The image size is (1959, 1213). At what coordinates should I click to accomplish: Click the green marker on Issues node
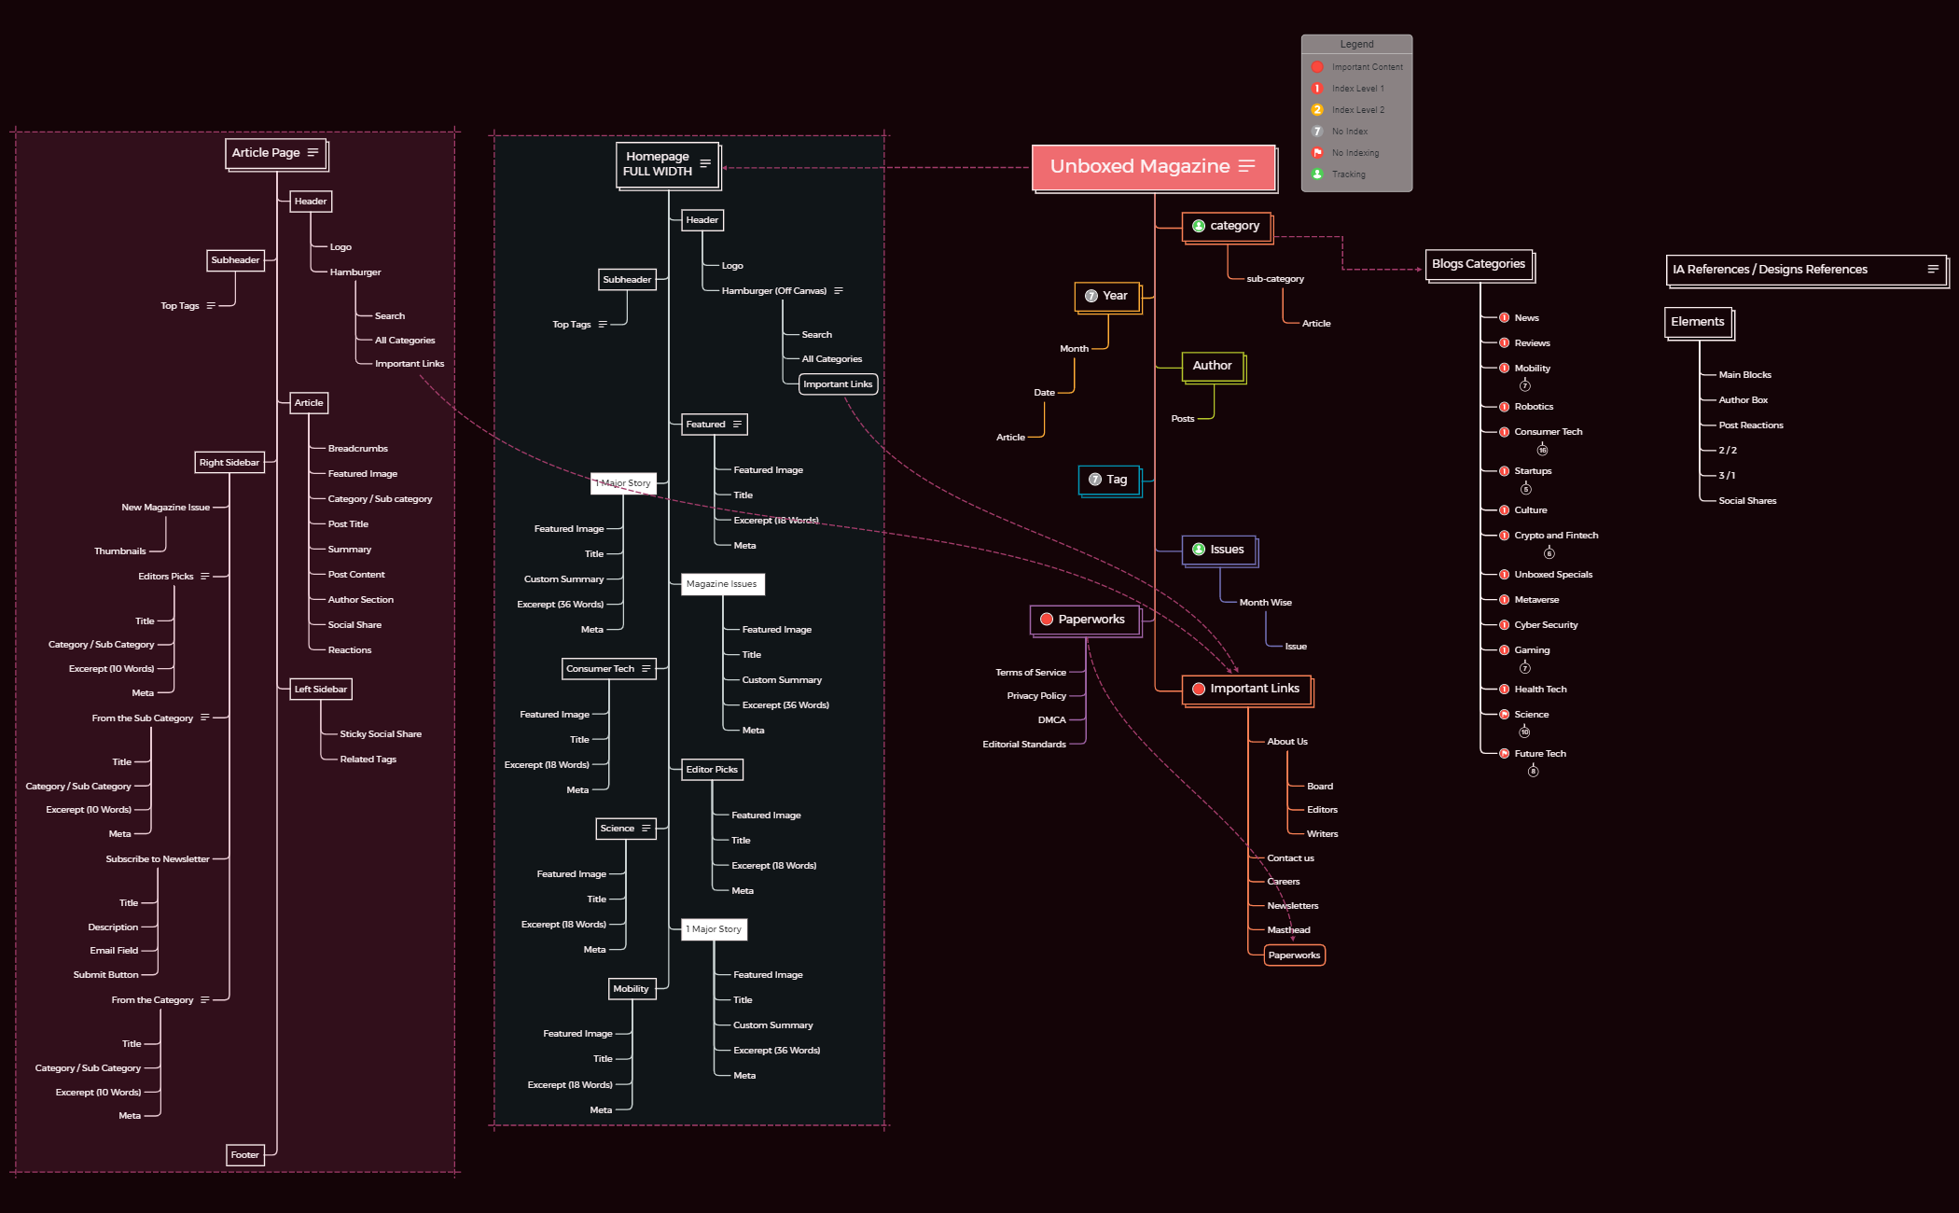1199,550
